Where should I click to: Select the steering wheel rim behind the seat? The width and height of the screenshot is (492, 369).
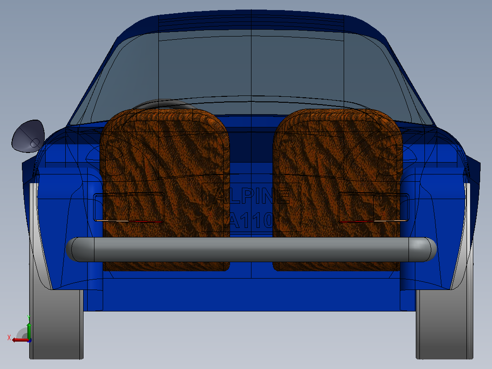[163, 104]
